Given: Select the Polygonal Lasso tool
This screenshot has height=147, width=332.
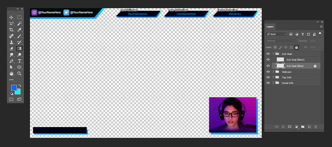Looking at the screenshot, I should click(11, 24).
